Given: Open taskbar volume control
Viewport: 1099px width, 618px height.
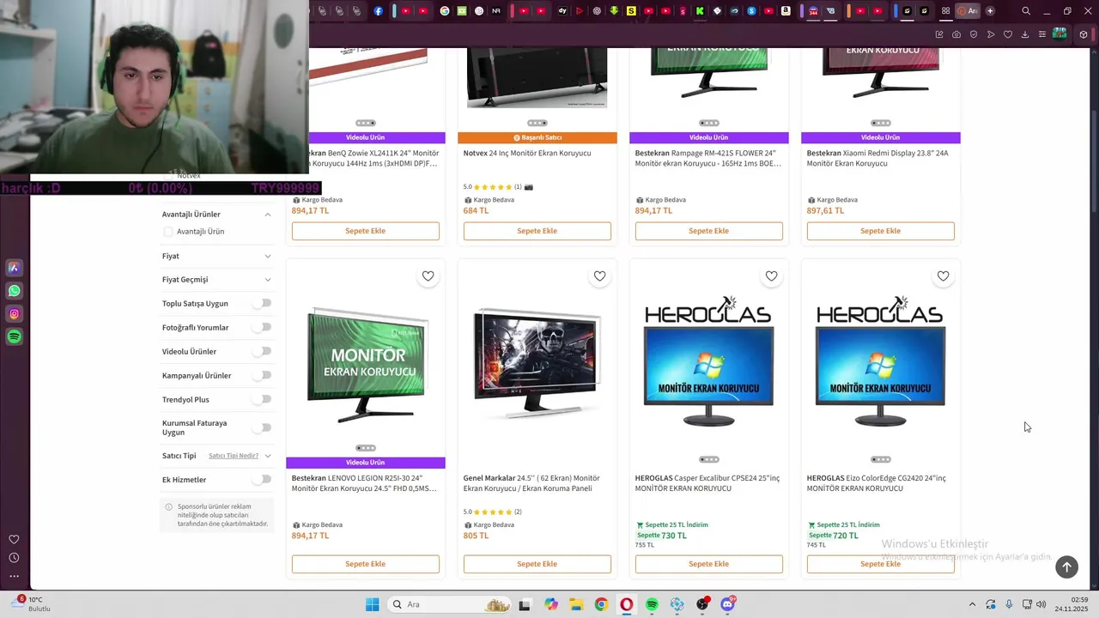Looking at the screenshot, I should click(x=1041, y=604).
